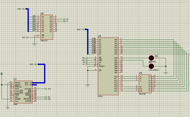Click the '8086' part label under U1
190x117 pixels.
(x=16, y=104)
